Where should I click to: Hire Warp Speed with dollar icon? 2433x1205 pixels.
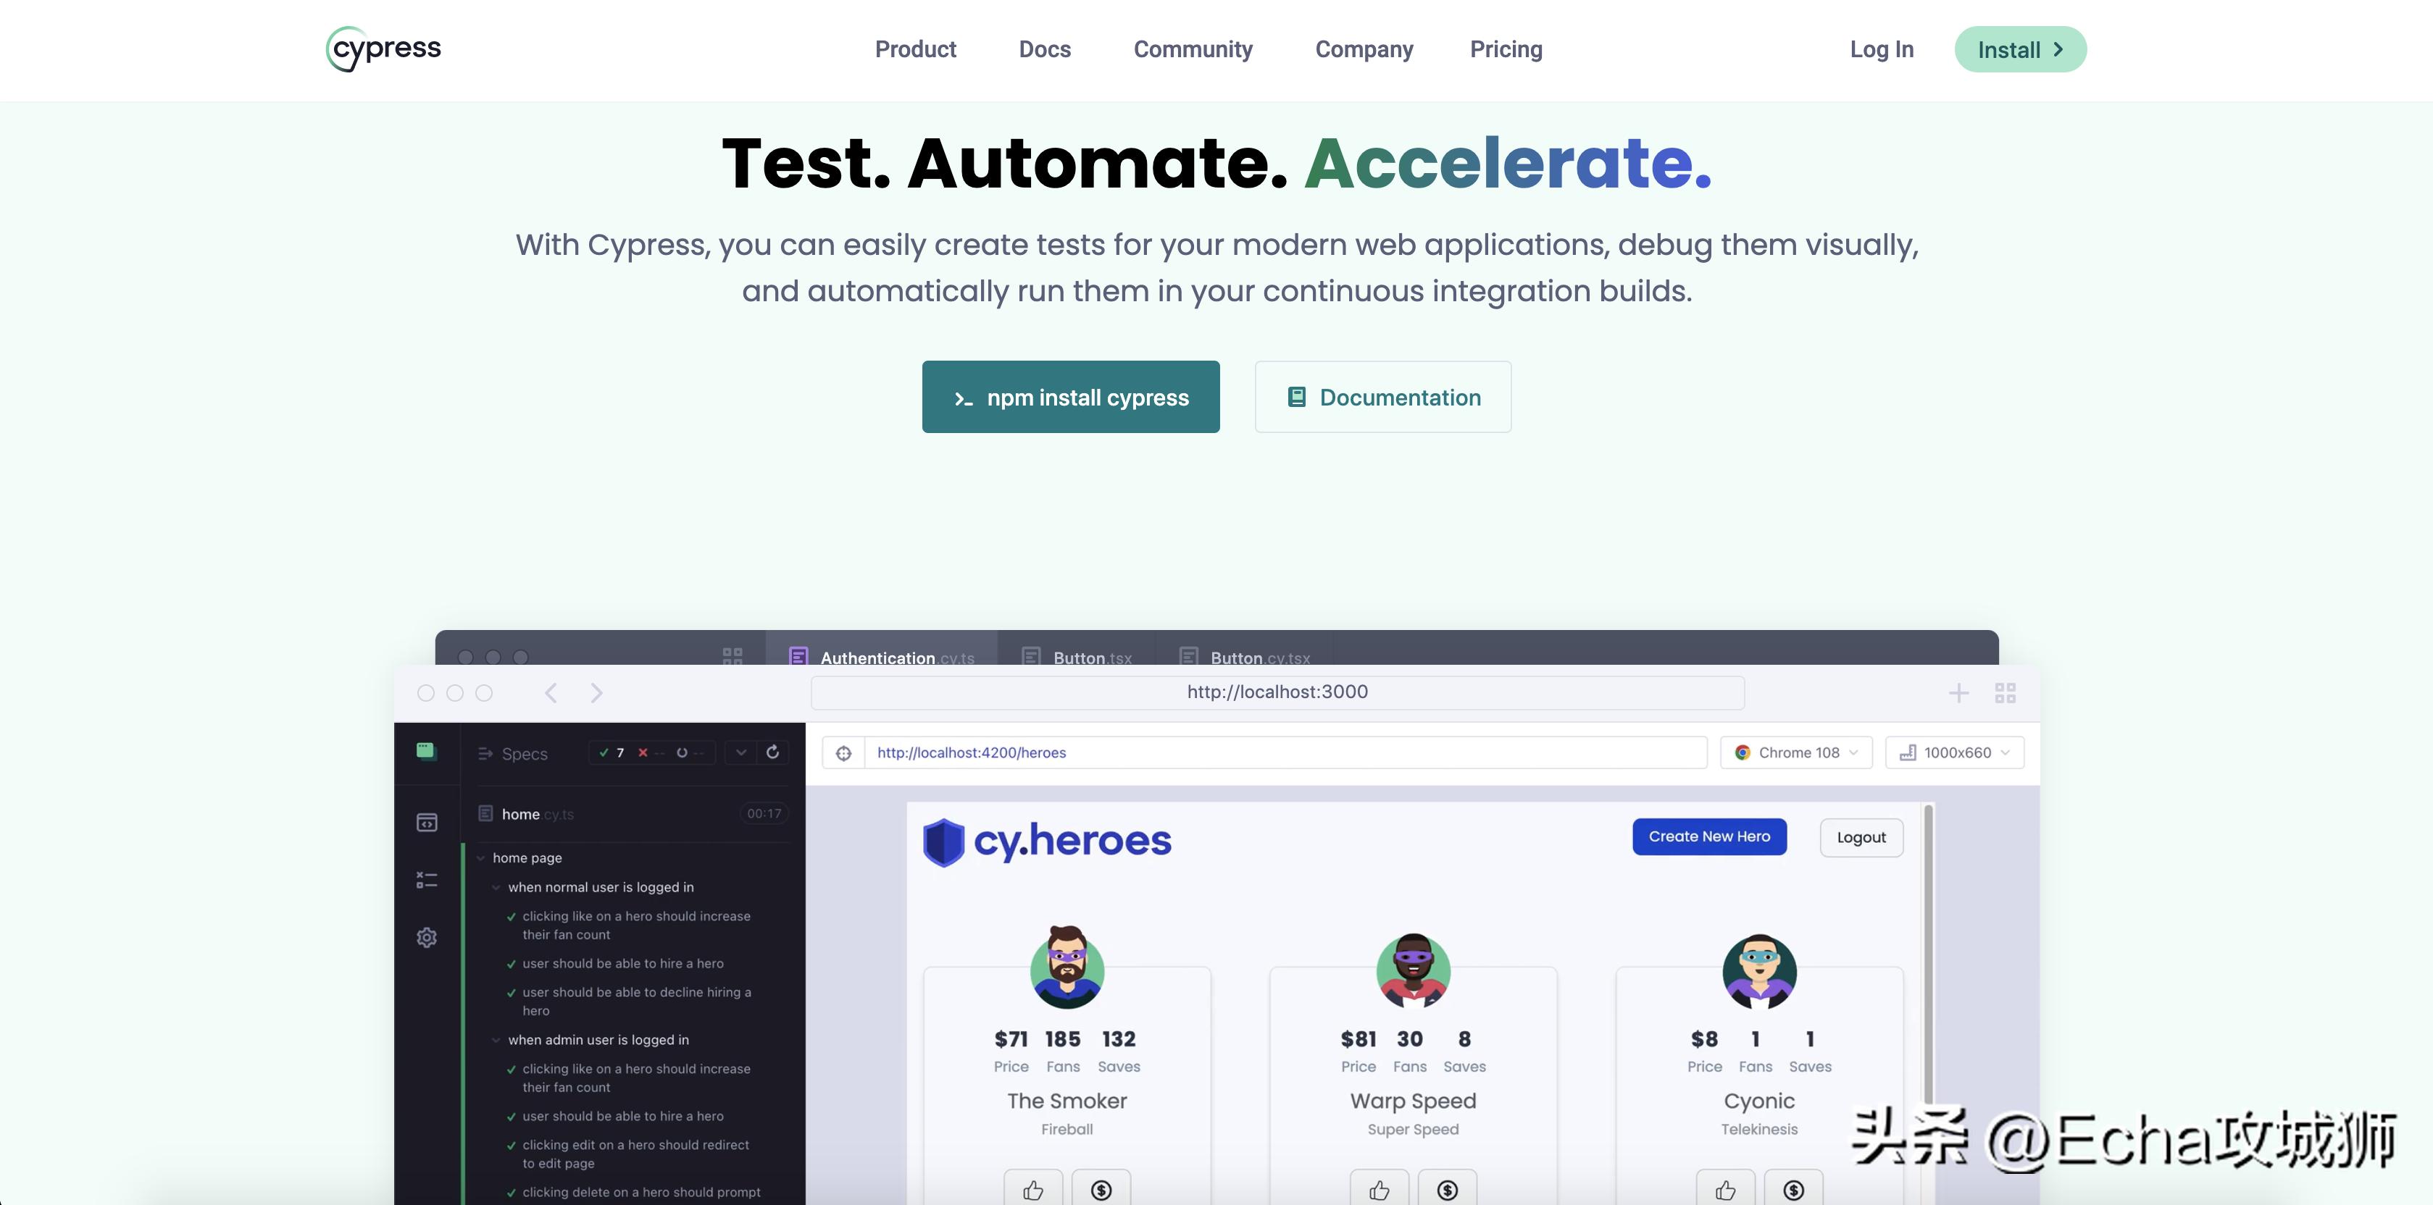1447,1190
